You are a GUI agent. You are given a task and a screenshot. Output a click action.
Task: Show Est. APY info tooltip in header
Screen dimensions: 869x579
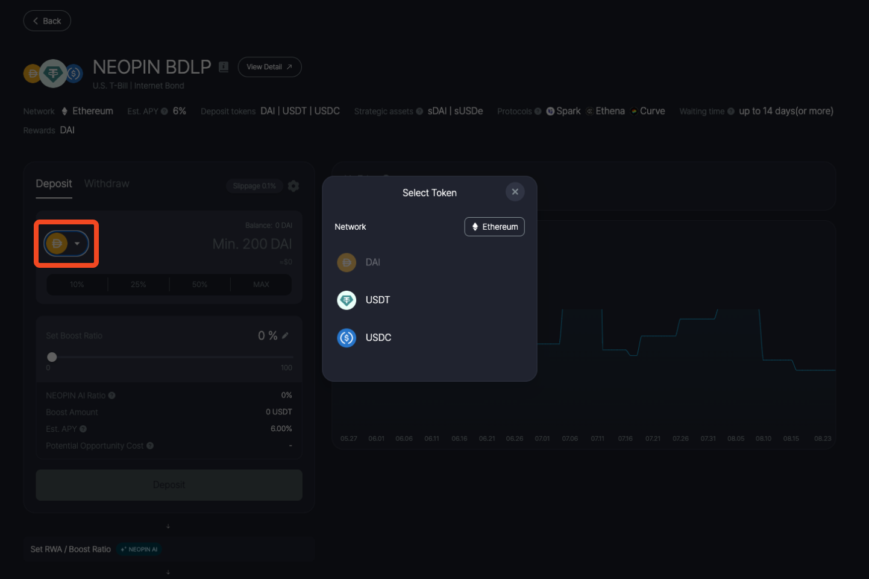[165, 112]
